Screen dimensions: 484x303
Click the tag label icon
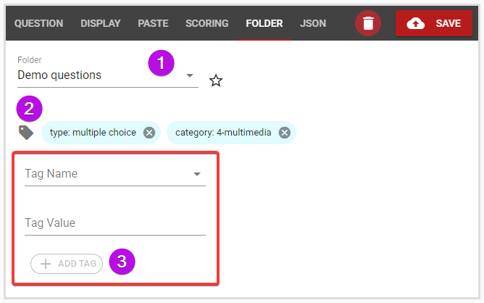tap(26, 133)
